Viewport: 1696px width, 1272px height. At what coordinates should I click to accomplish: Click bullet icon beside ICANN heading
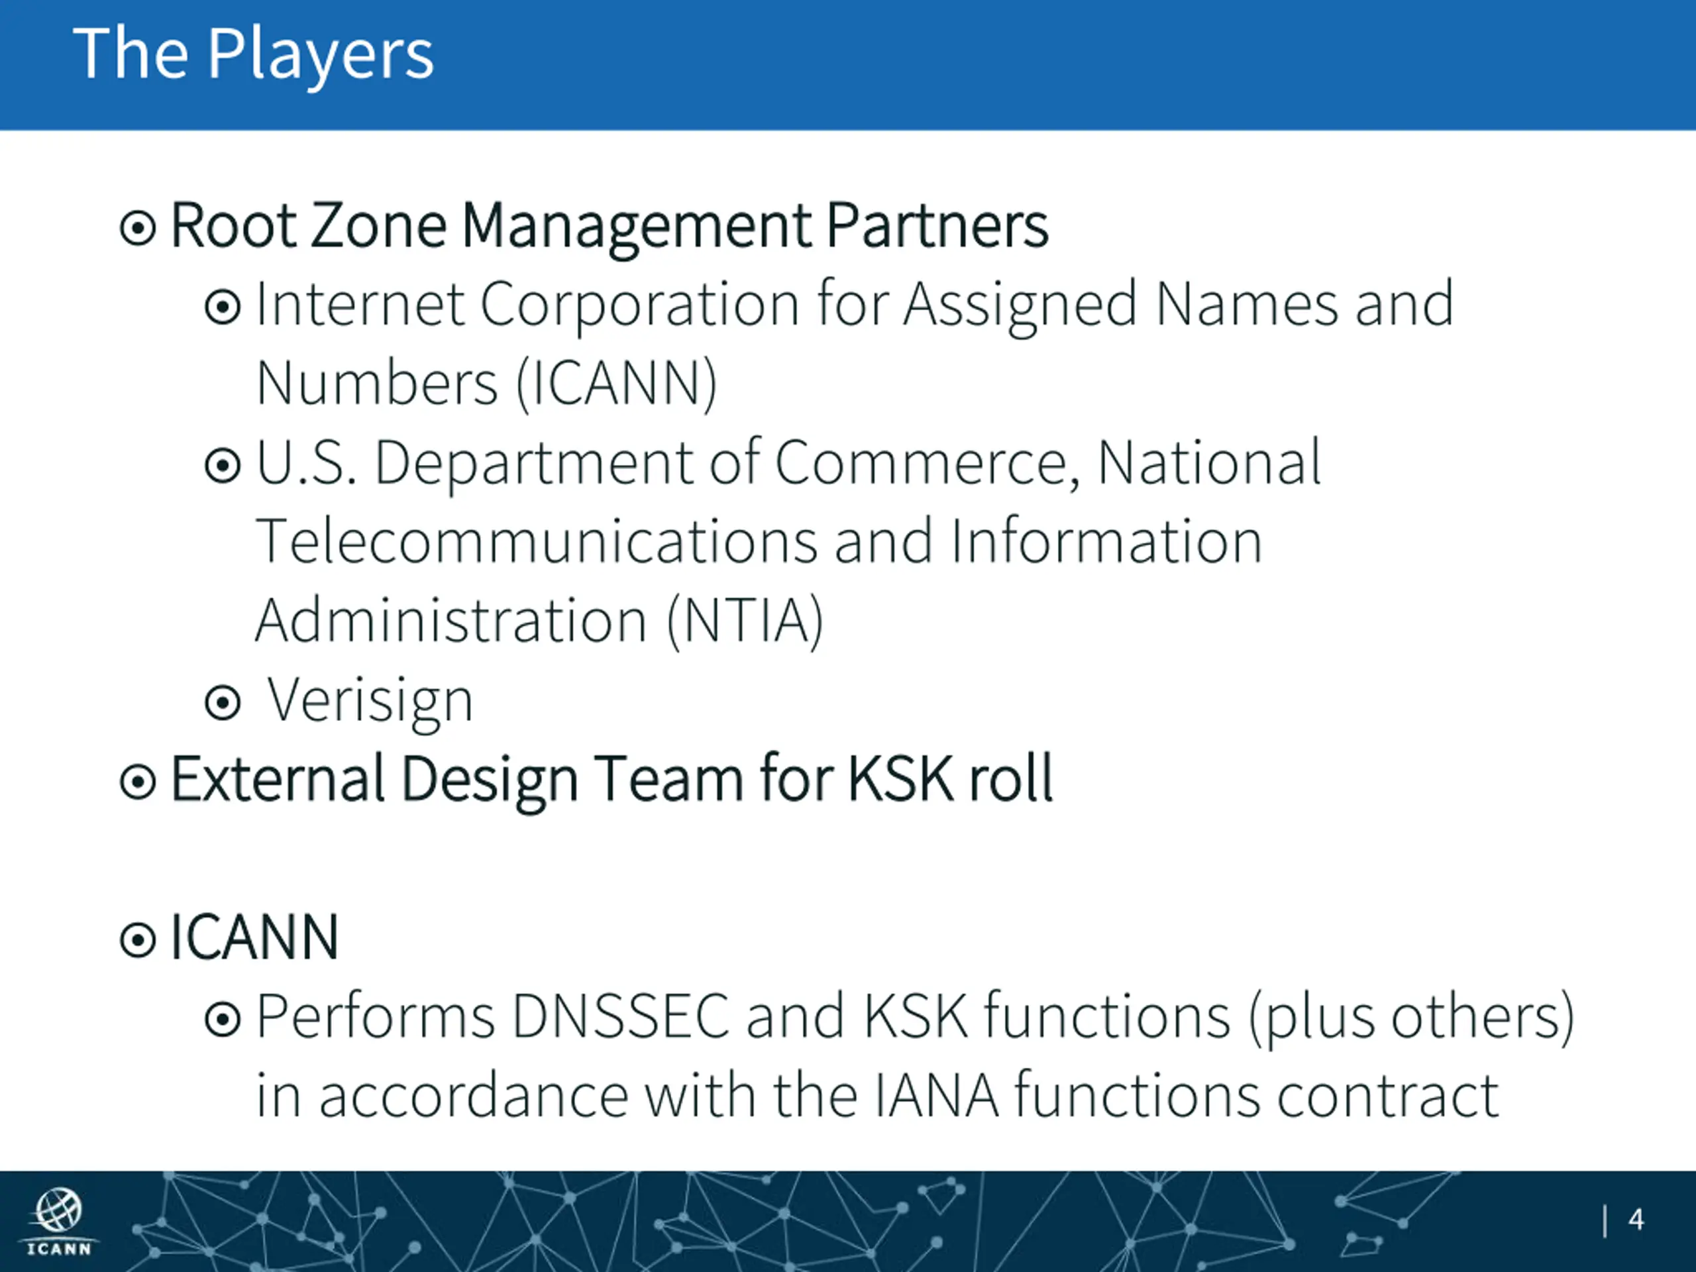(x=138, y=941)
